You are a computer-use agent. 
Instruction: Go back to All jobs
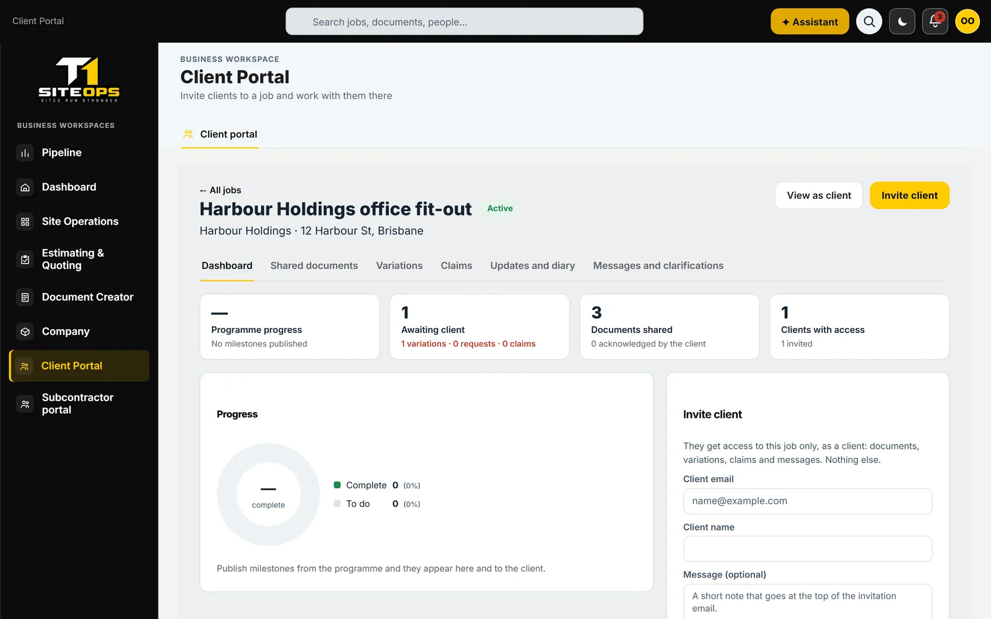point(220,190)
